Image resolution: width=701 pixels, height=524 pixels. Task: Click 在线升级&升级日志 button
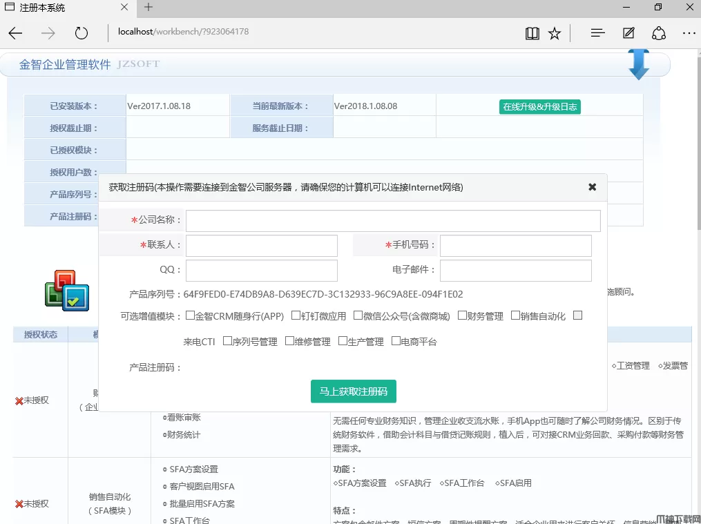tap(539, 106)
